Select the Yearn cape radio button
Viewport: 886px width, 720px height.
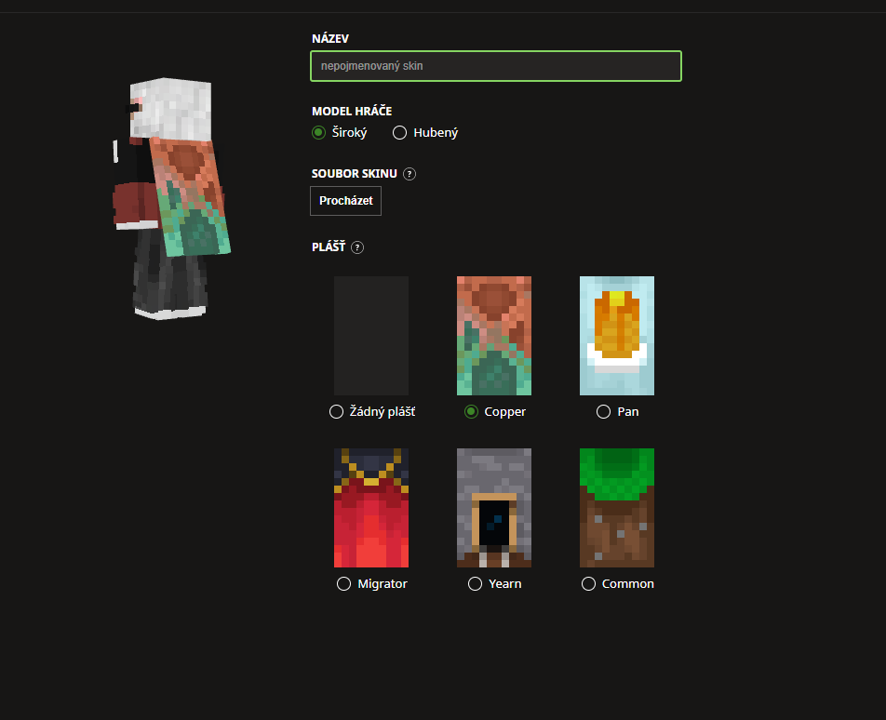(x=476, y=584)
